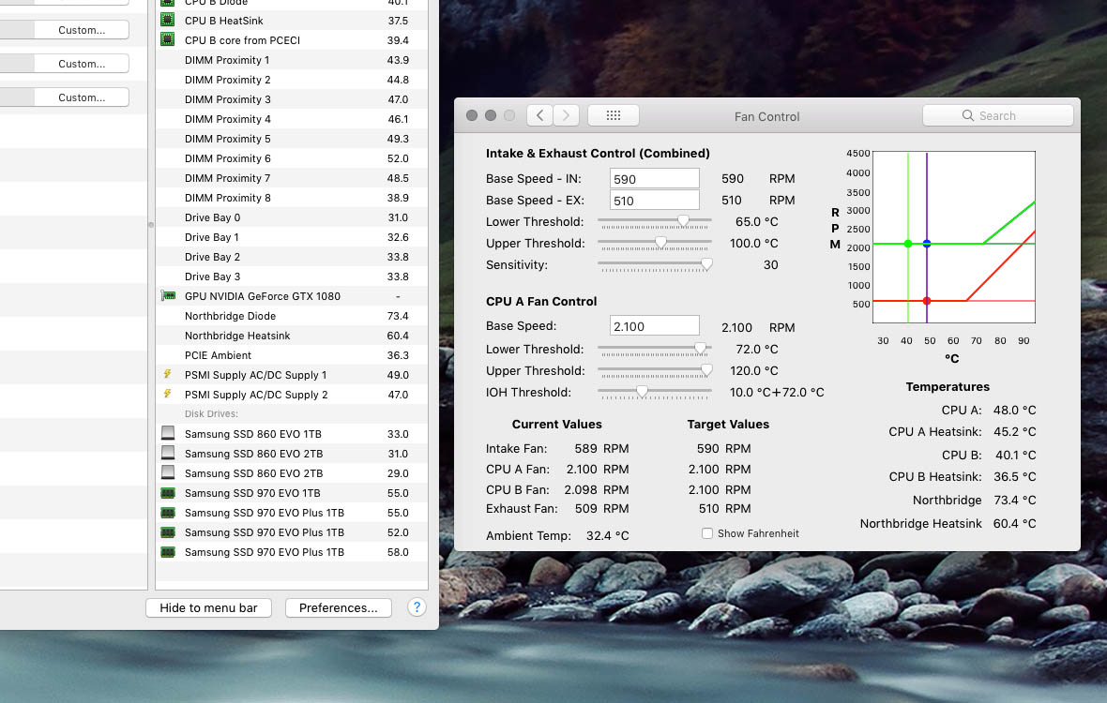The height and width of the screenshot is (703, 1107).
Task: Click the Search field in Fan Control
Action: [998, 115]
